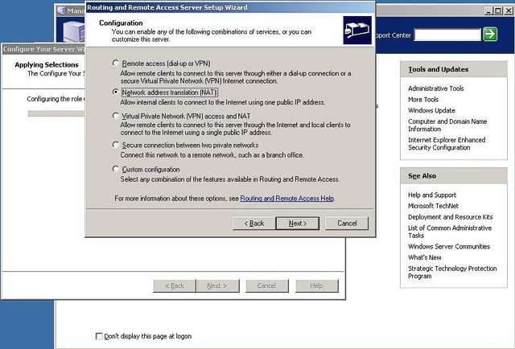Open Help and Support link
This screenshot has height=349, width=515.
(432, 195)
